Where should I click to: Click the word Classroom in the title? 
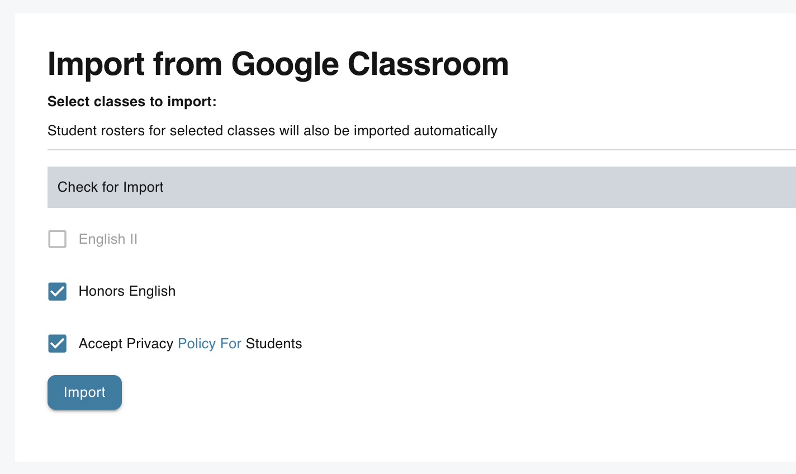tap(428, 63)
